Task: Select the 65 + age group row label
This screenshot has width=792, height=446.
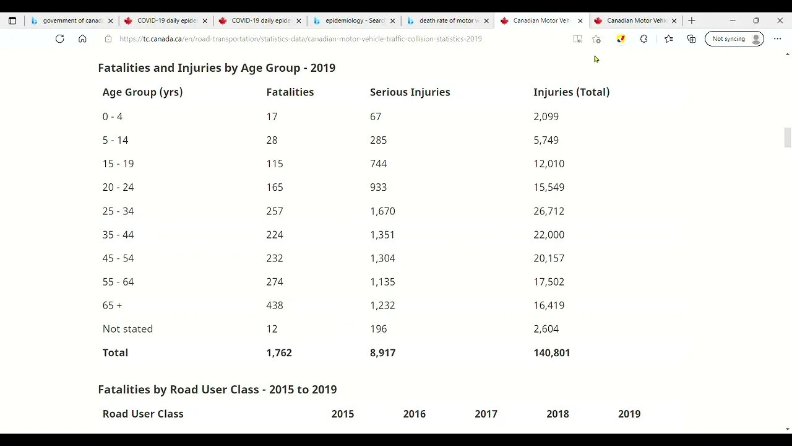Action: click(x=112, y=305)
